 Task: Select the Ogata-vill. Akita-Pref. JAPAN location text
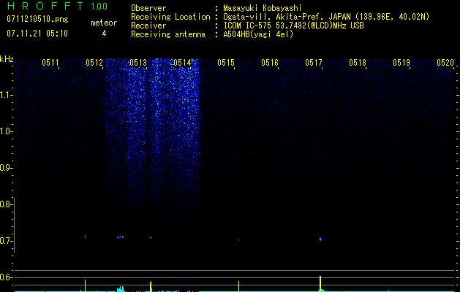[x=326, y=17]
